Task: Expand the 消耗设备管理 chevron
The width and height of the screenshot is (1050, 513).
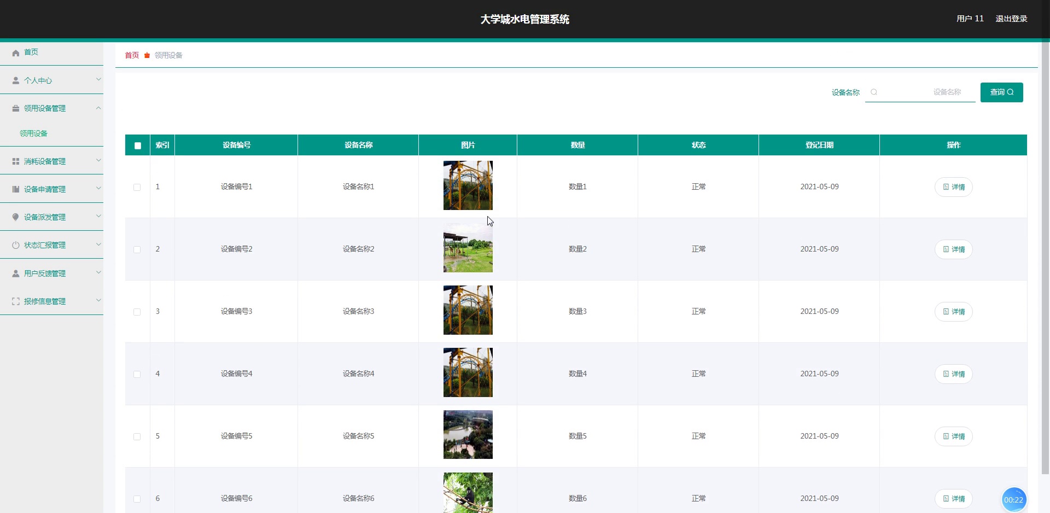Action: tap(98, 160)
